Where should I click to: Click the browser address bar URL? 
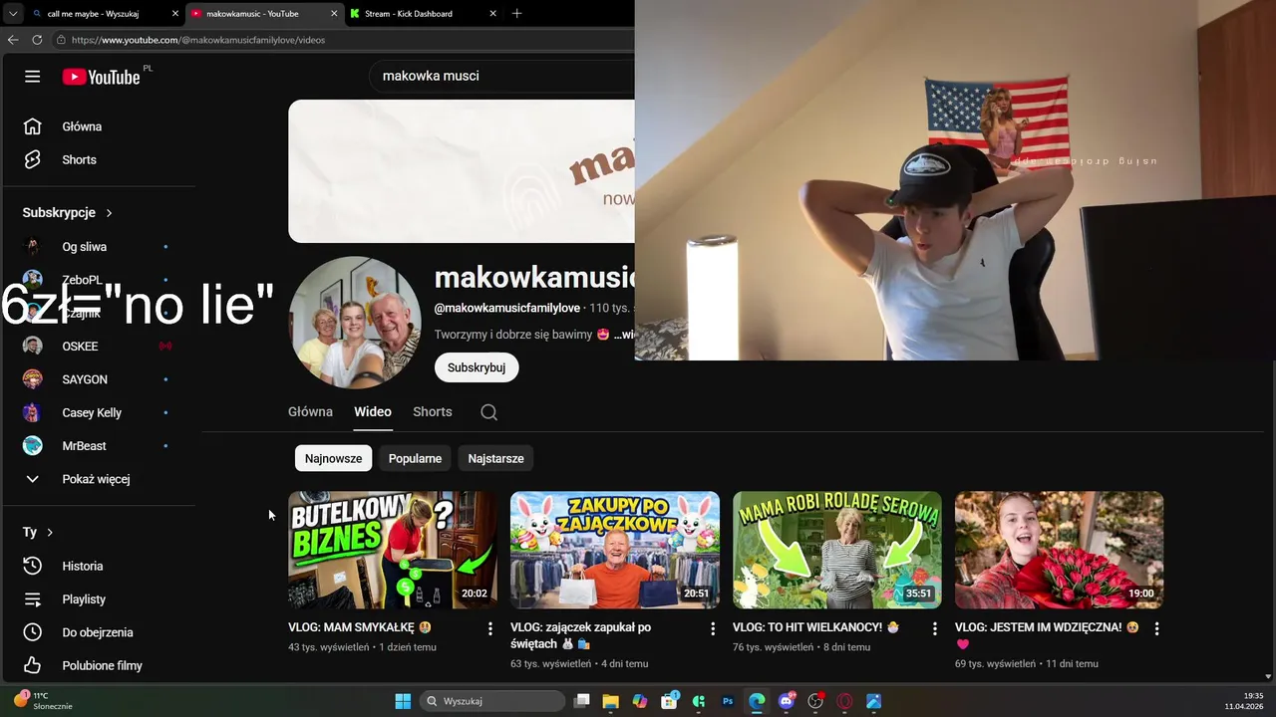pyautogui.click(x=198, y=40)
